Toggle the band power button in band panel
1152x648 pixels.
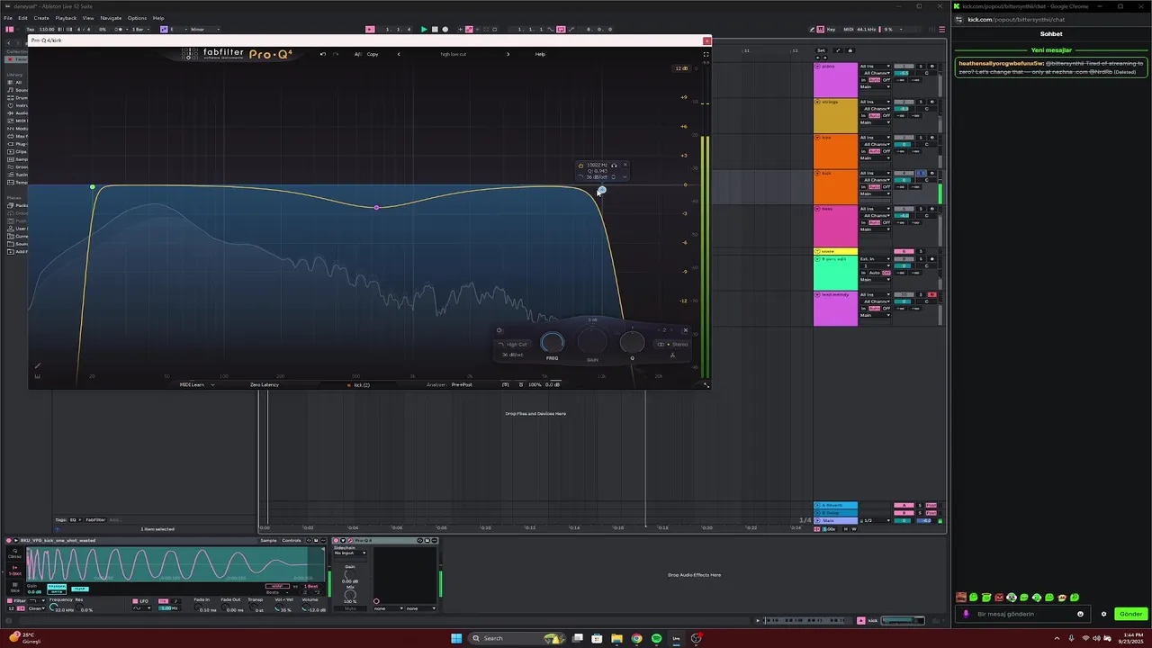pyautogui.click(x=499, y=330)
